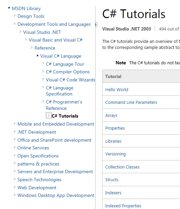
Task: Expand the C# Tutorials tree node
Action: click(49, 116)
